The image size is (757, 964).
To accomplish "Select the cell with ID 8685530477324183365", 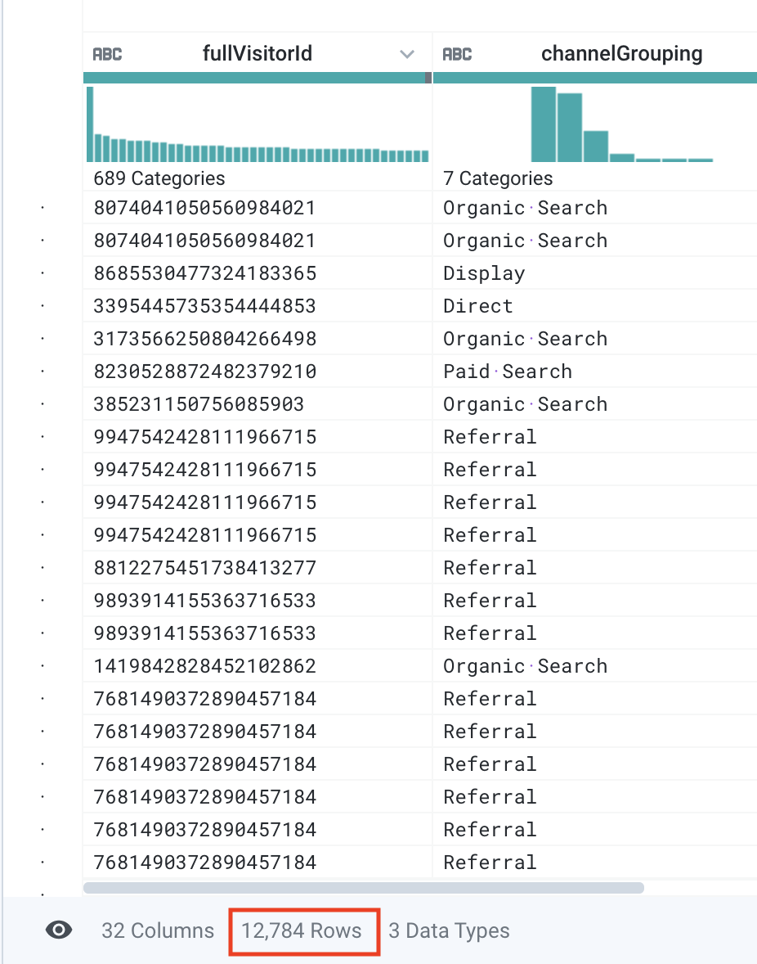I will click(204, 273).
